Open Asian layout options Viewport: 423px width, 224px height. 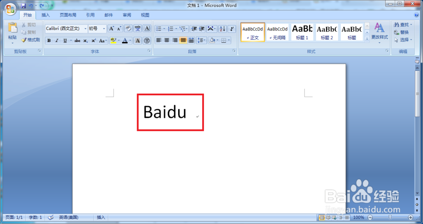click(x=212, y=29)
